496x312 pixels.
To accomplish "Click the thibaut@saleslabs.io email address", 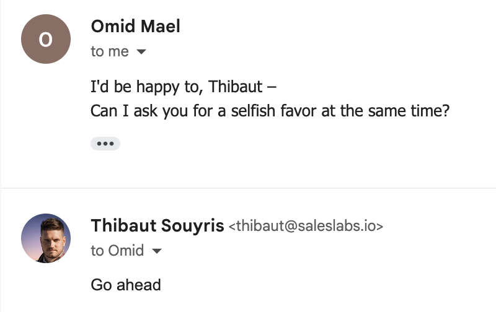I will [306, 226].
